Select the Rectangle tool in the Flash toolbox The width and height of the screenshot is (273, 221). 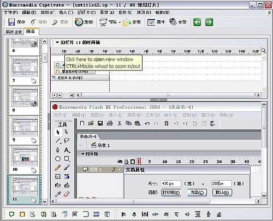(x=67, y=159)
